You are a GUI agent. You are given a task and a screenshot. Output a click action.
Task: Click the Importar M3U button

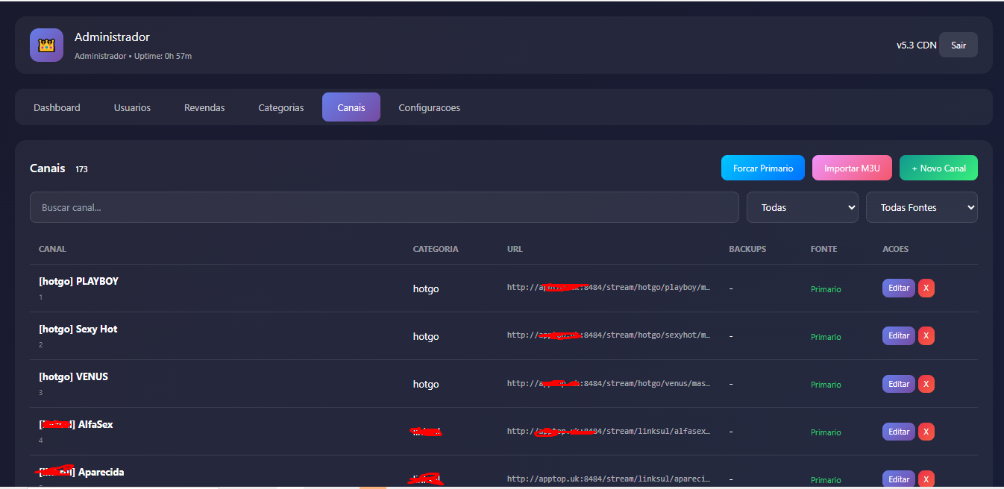click(852, 168)
